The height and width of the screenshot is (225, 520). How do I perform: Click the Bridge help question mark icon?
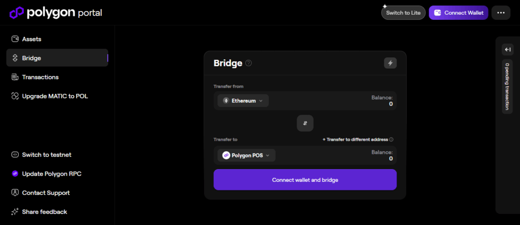(248, 63)
